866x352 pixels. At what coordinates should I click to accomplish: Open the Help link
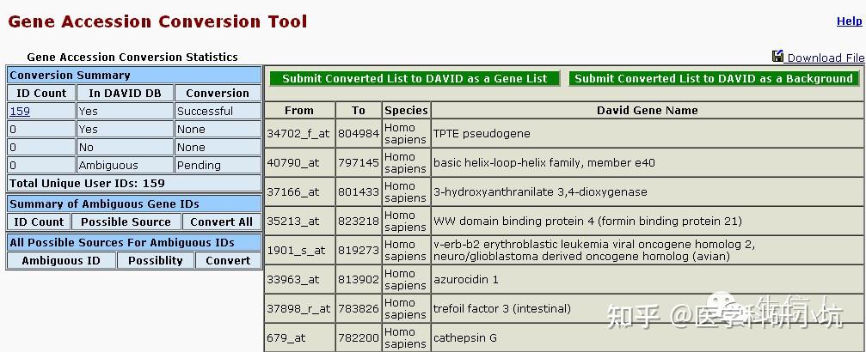(x=848, y=21)
